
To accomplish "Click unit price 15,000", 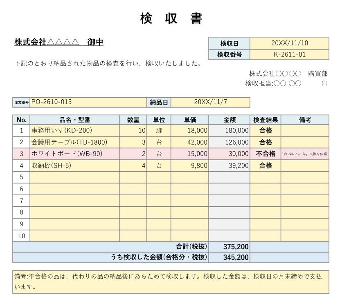I will point(190,154).
